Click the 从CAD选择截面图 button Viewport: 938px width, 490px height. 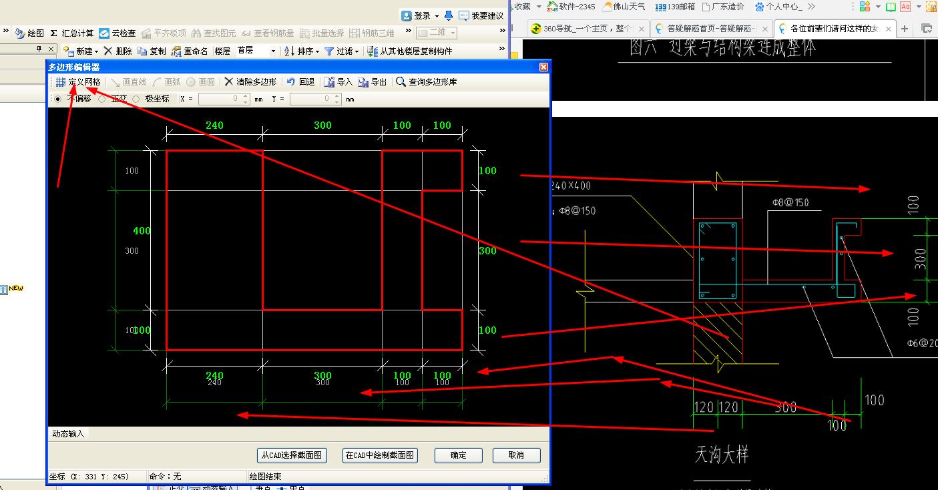point(292,455)
